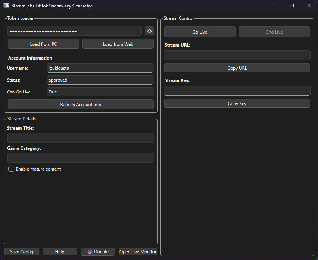Click the Stream Key text field
This screenshot has width=318, height=260.
tap(237, 91)
